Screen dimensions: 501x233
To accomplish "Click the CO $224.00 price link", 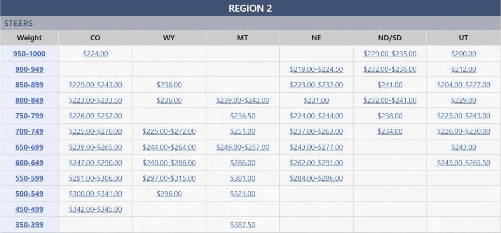I will click(x=95, y=54).
